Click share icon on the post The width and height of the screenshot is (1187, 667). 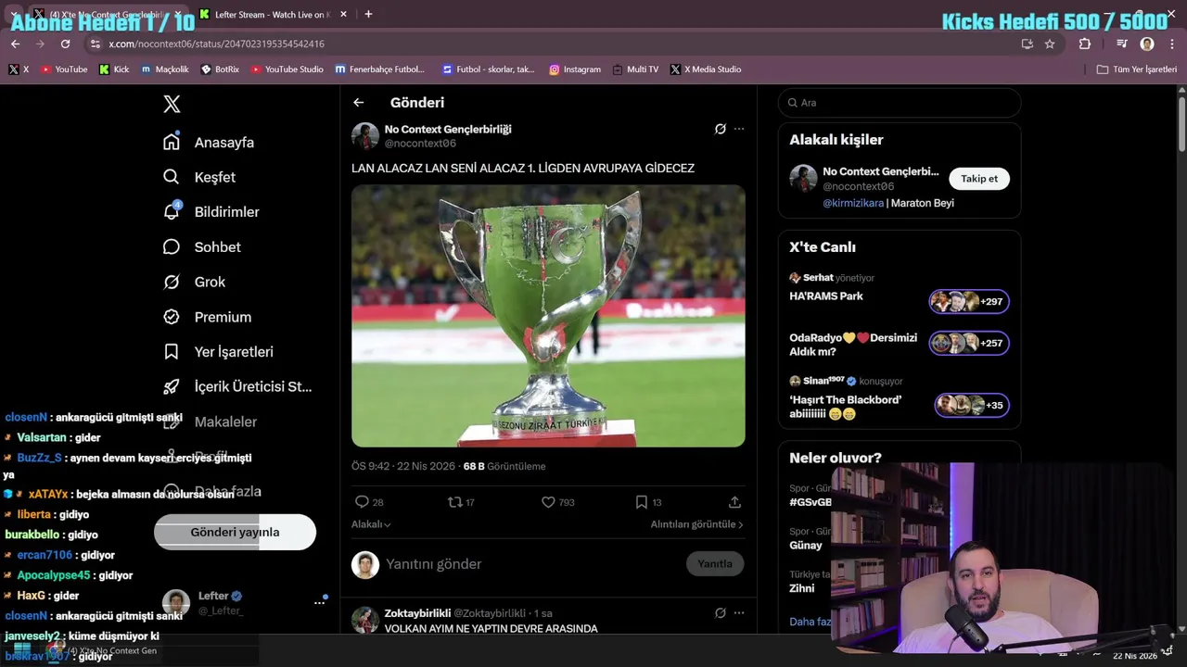point(734,502)
